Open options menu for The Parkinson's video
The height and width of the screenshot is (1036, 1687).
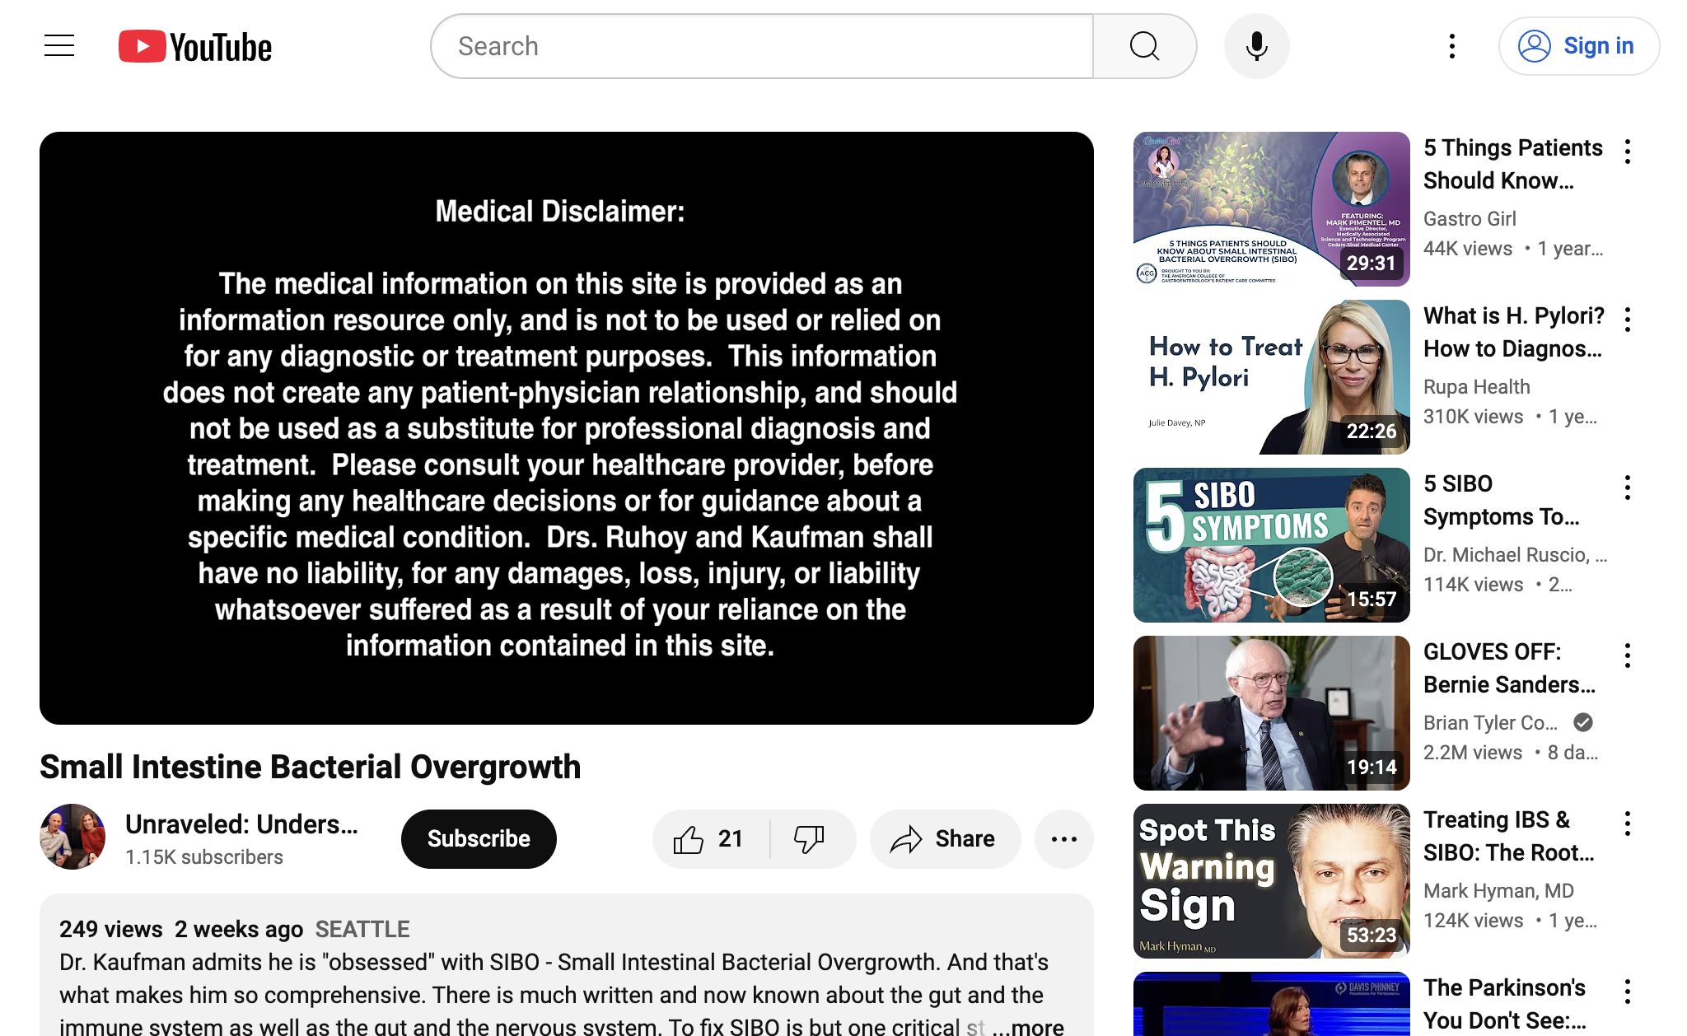(x=1628, y=992)
